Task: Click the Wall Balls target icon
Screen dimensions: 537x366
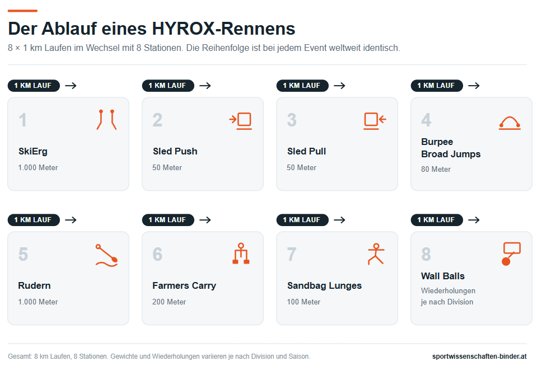Action: [x=511, y=254]
